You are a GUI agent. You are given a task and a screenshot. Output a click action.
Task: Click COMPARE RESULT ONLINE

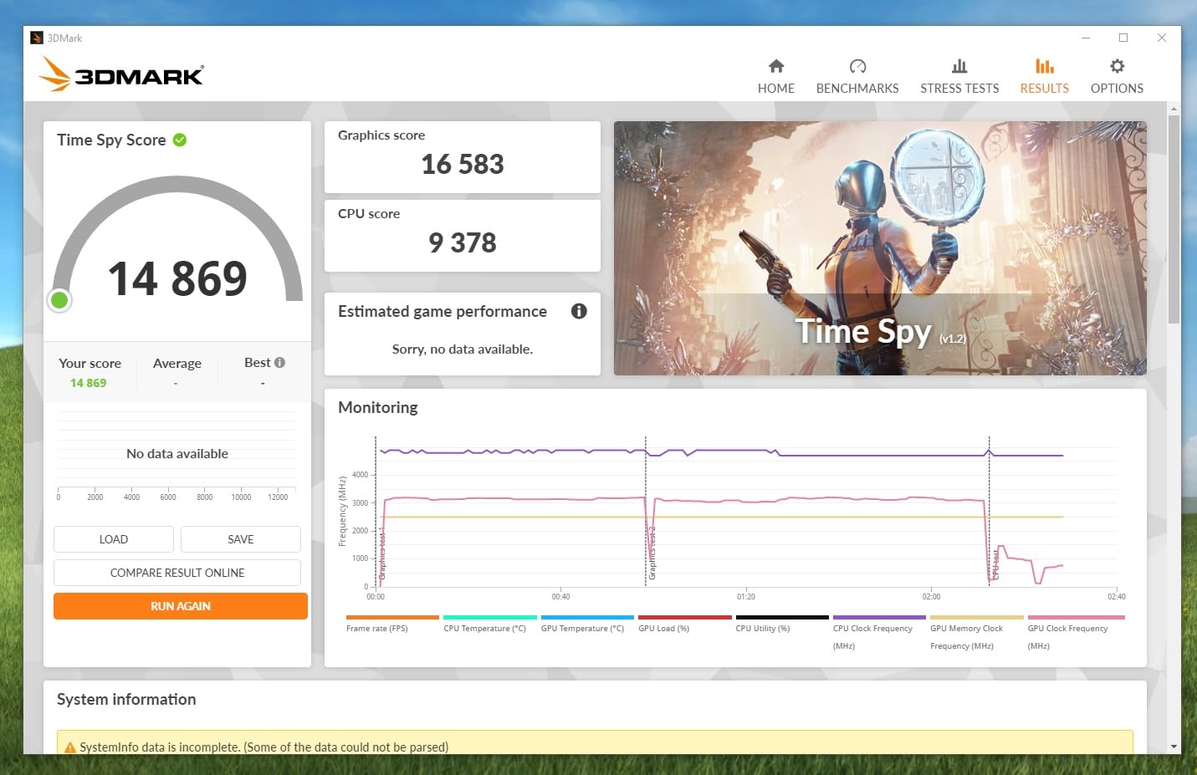click(x=177, y=573)
